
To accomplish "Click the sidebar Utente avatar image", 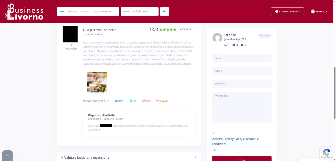I will [217, 38].
